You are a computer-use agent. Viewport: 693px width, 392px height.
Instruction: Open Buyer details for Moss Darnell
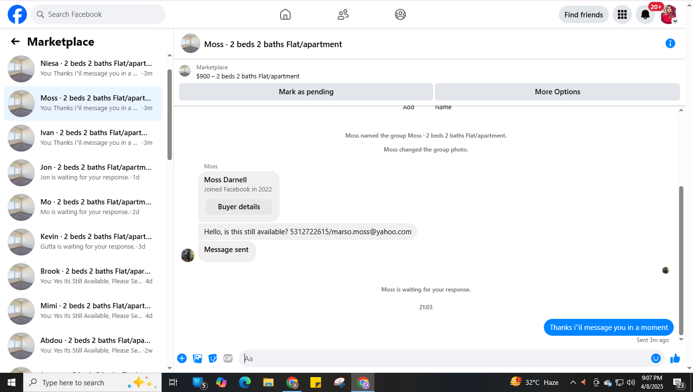coord(239,207)
